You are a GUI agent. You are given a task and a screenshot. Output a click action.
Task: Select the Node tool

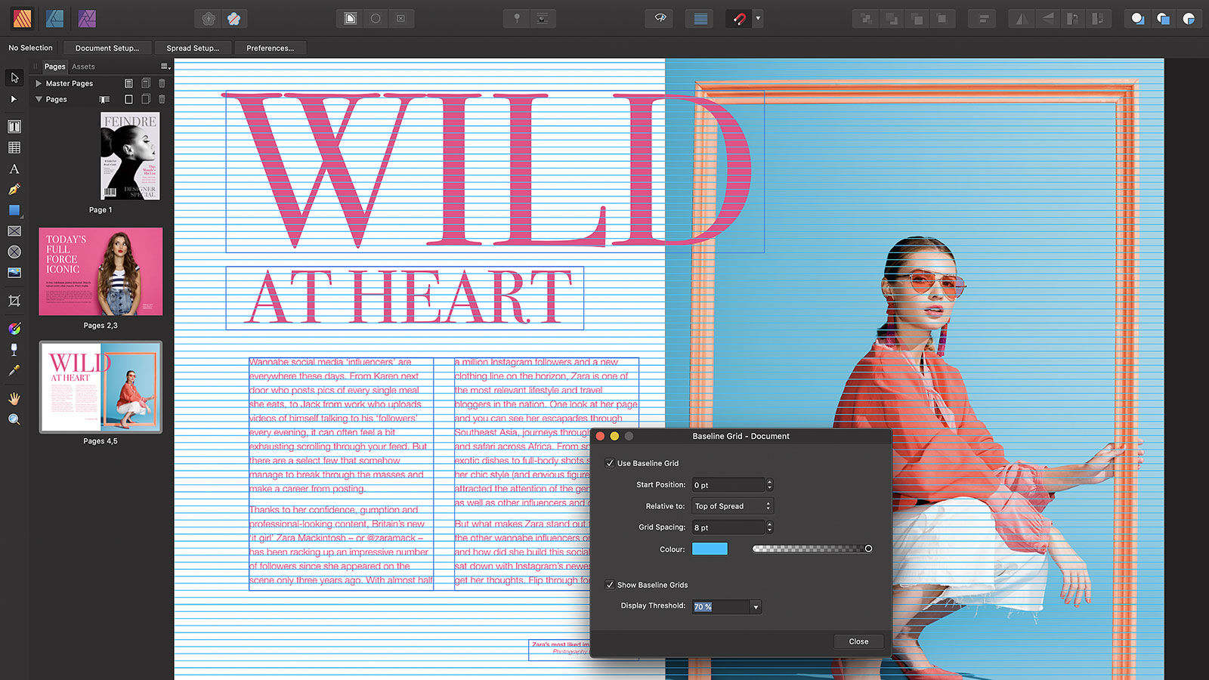[14, 99]
